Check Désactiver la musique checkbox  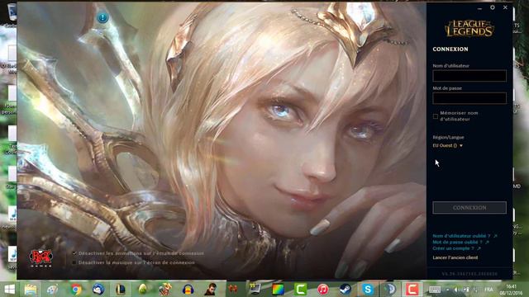point(74,262)
